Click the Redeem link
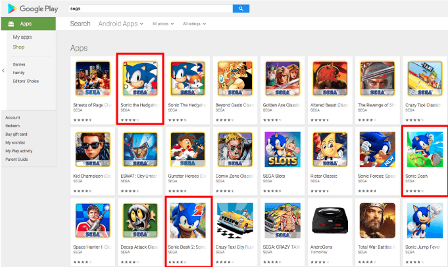This screenshot has height=267, width=448. coord(12,126)
